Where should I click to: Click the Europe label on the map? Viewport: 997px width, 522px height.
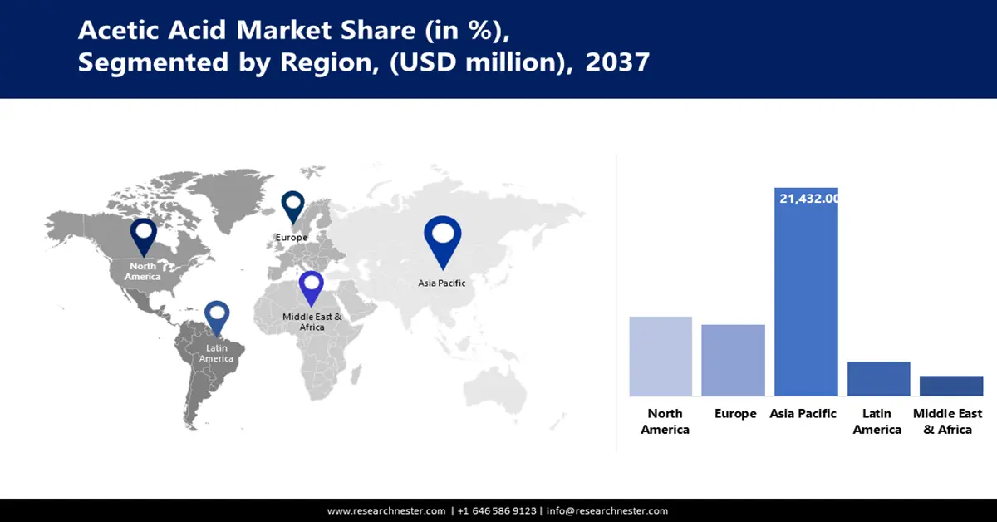click(x=292, y=238)
